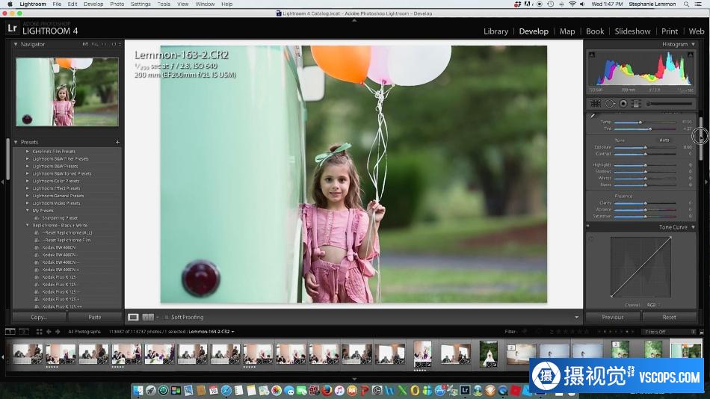
Task: Click the Temp slider
Action: (x=645, y=123)
